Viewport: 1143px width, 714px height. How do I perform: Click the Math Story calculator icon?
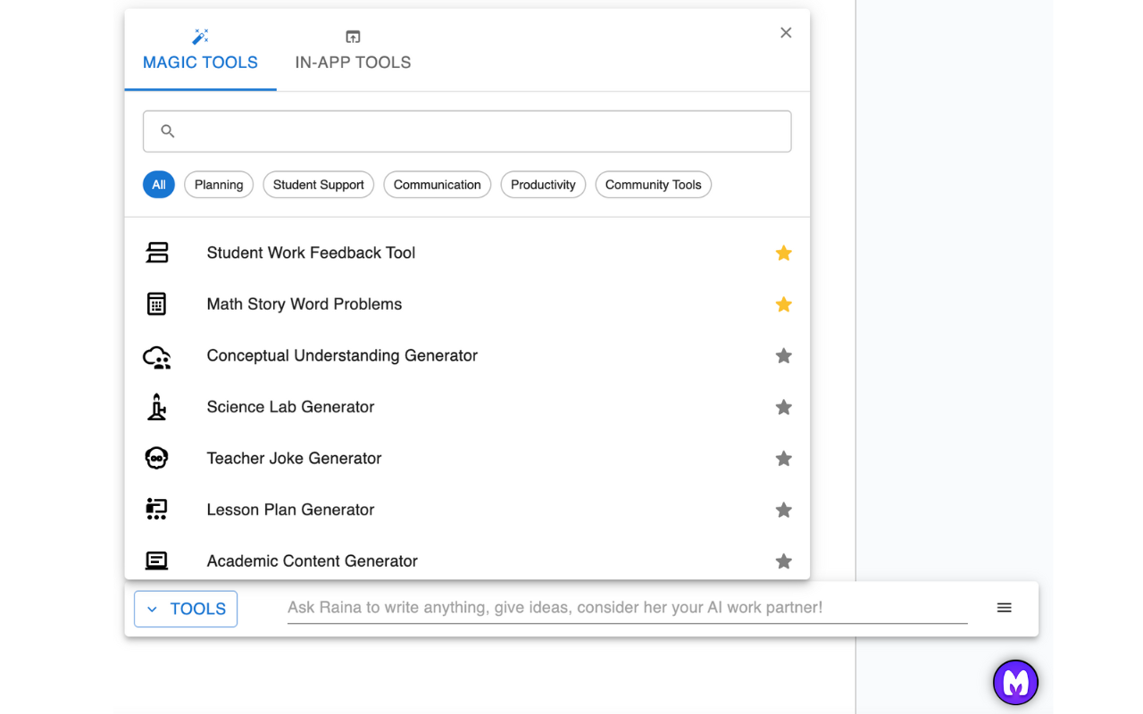pyautogui.click(x=157, y=304)
